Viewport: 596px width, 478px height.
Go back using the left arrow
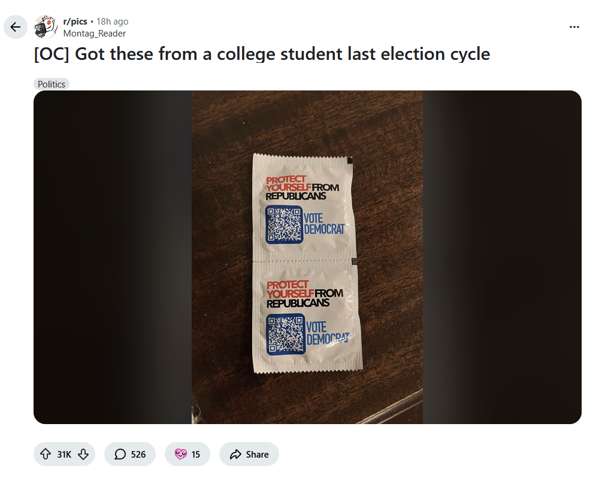pyautogui.click(x=16, y=27)
